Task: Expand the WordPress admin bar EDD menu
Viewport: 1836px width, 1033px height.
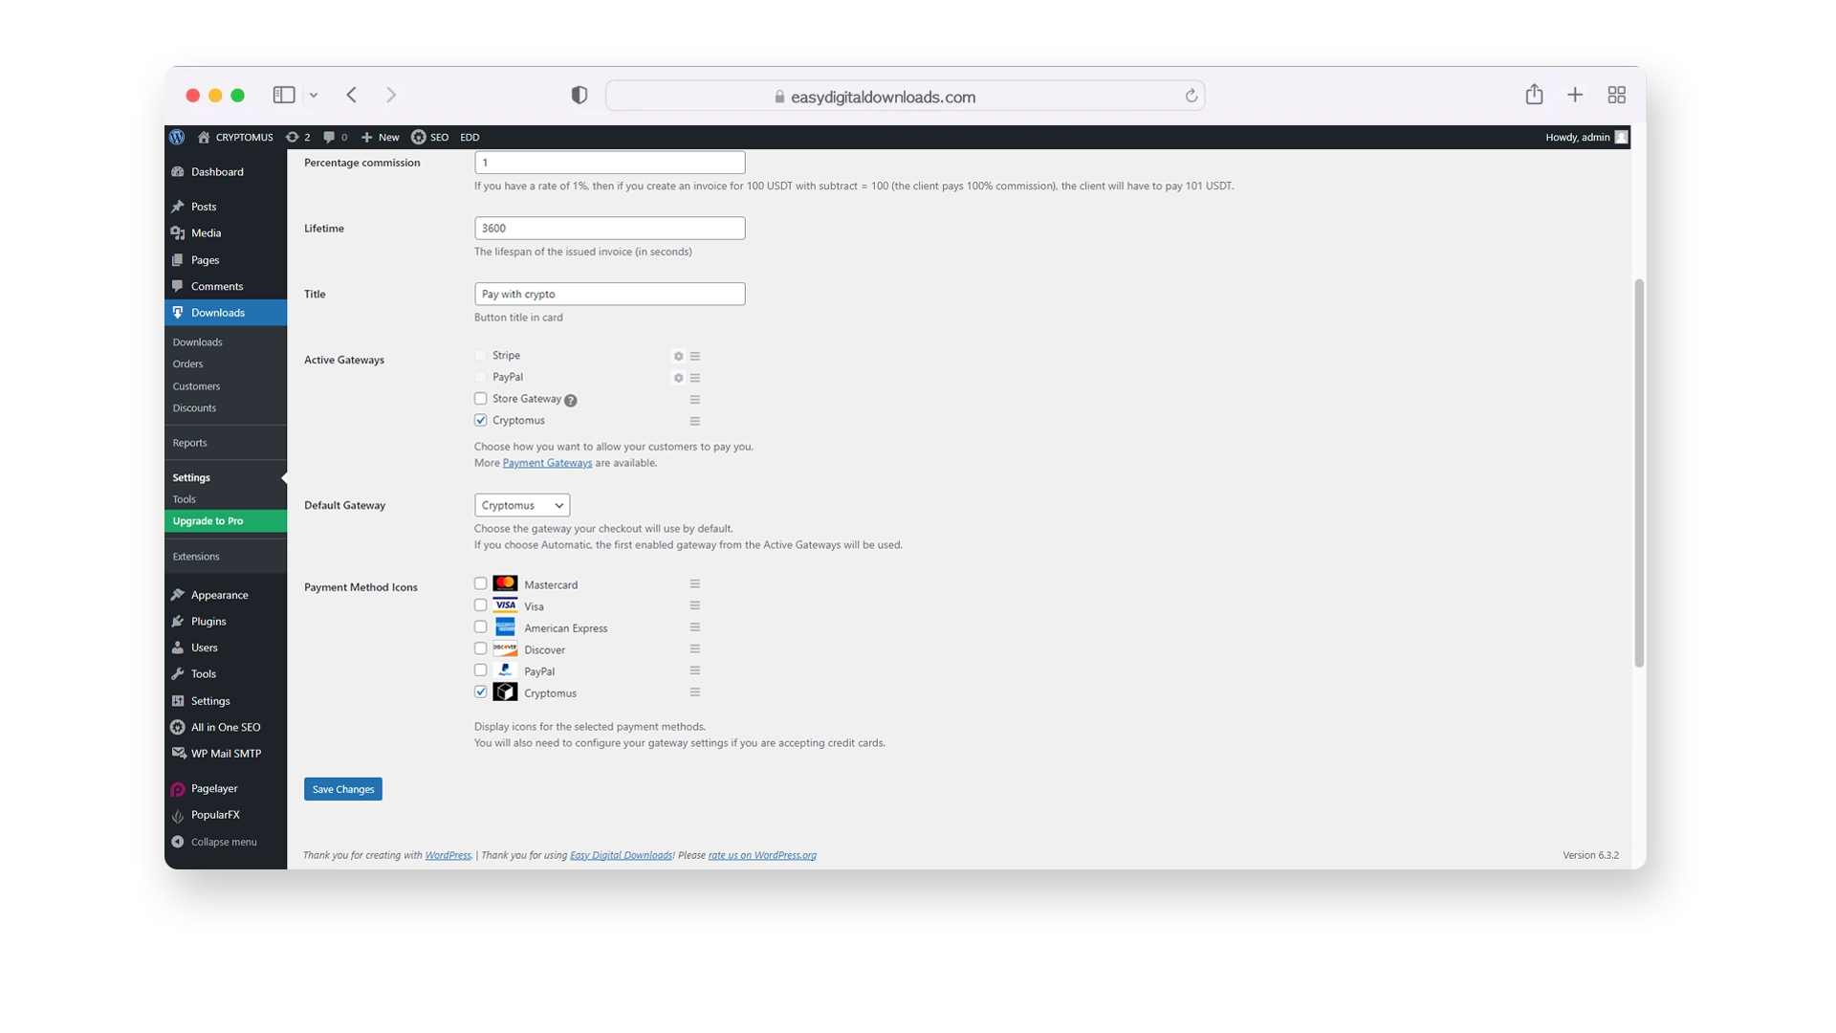Action: 470,136
